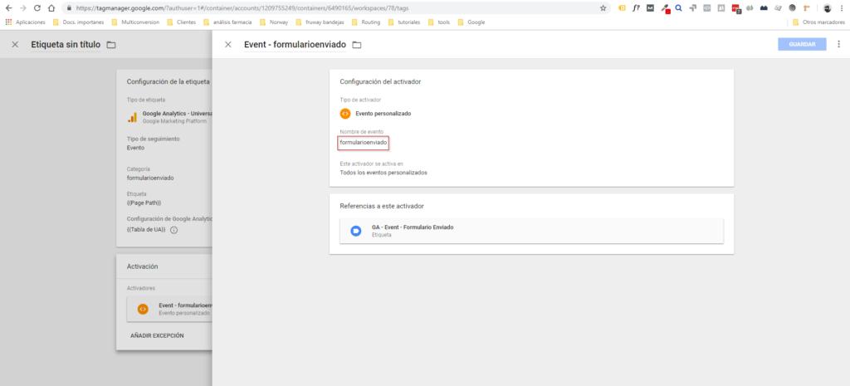Click the Referencias a este activador heading
This screenshot has width=850, height=386.
(382, 206)
